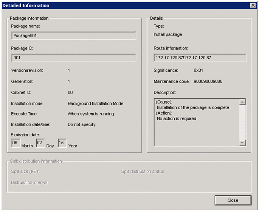
Task: Select the expiration Day field
Action: coord(40,143)
